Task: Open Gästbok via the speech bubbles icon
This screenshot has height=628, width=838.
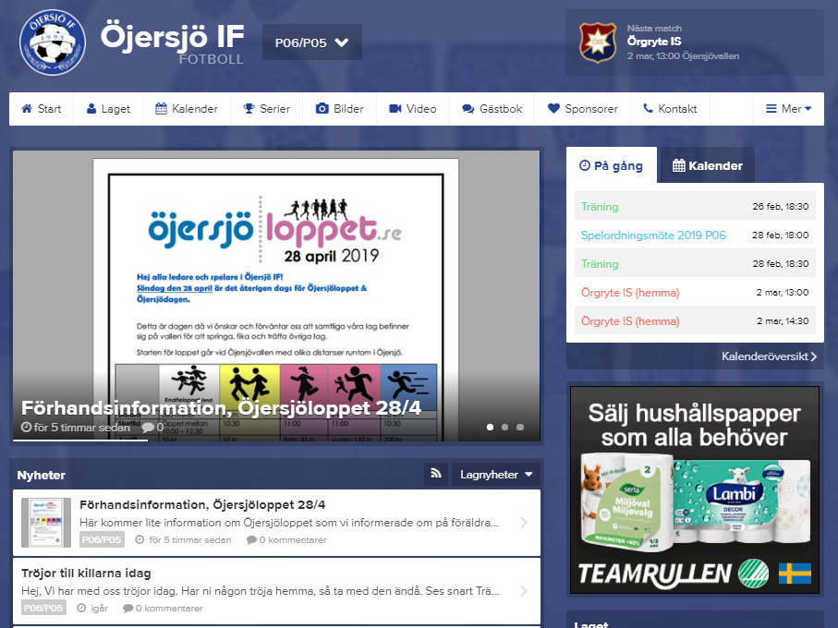Action: [x=468, y=109]
